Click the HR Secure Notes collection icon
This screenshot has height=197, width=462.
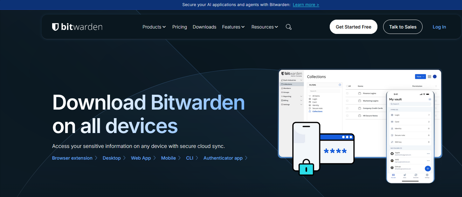(360, 116)
